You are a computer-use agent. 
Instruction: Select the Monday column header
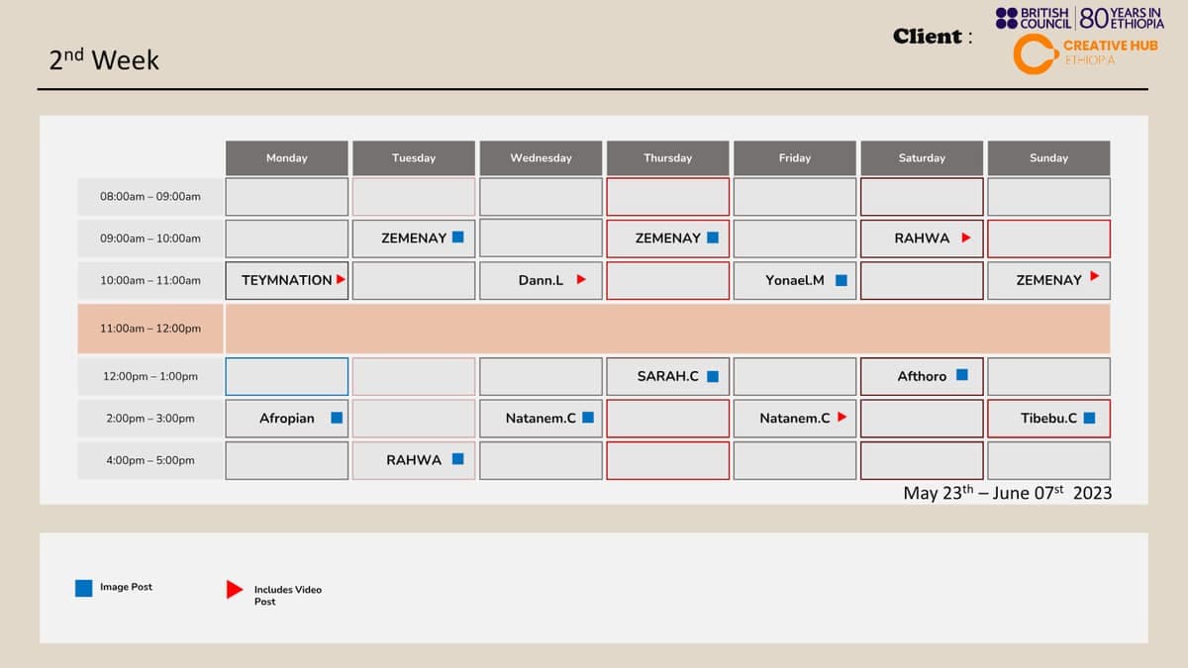(x=287, y=158)
